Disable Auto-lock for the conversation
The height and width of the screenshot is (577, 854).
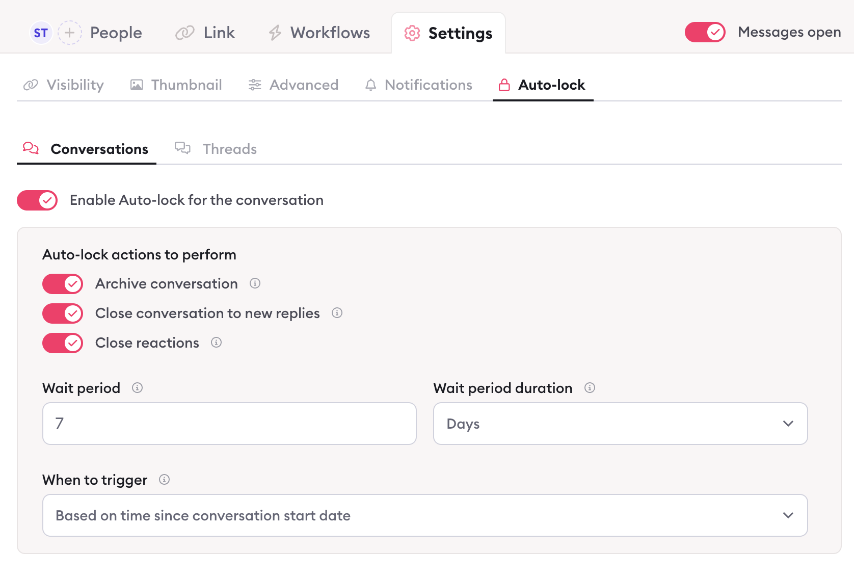click(37, 200)
